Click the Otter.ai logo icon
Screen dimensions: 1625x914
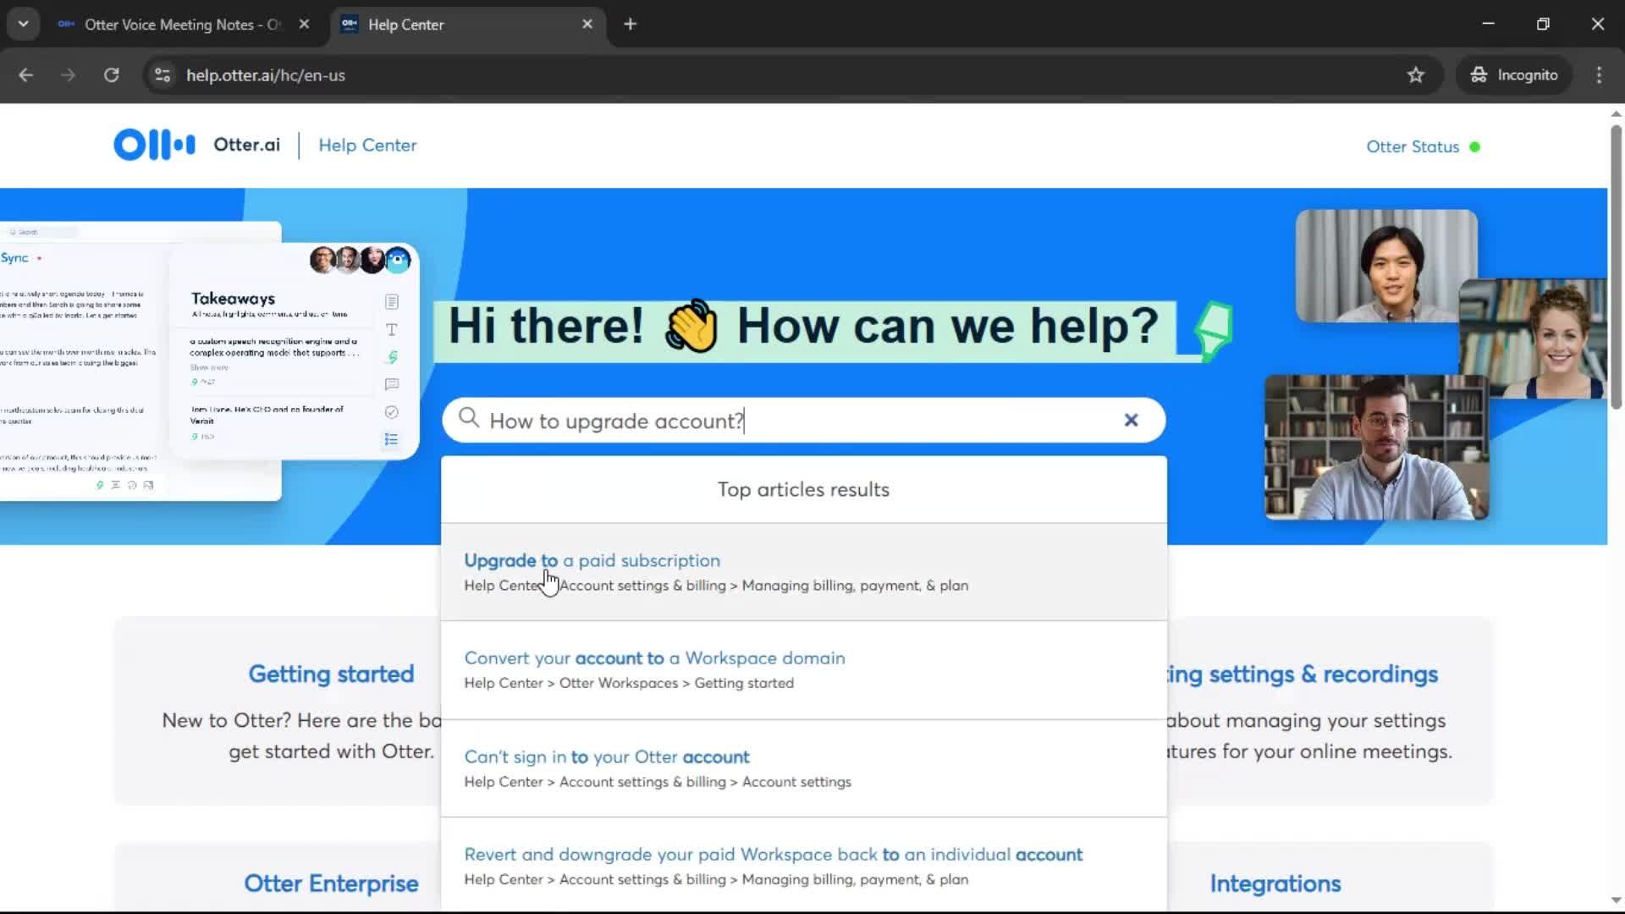click(154, 145)
